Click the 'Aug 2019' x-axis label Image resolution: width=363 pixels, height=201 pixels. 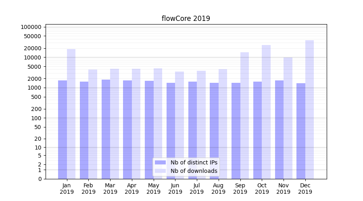[x=218, y=189]
